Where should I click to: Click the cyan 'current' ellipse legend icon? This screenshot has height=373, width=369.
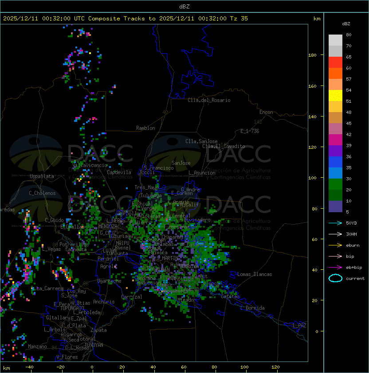click(x=335, y=278)
